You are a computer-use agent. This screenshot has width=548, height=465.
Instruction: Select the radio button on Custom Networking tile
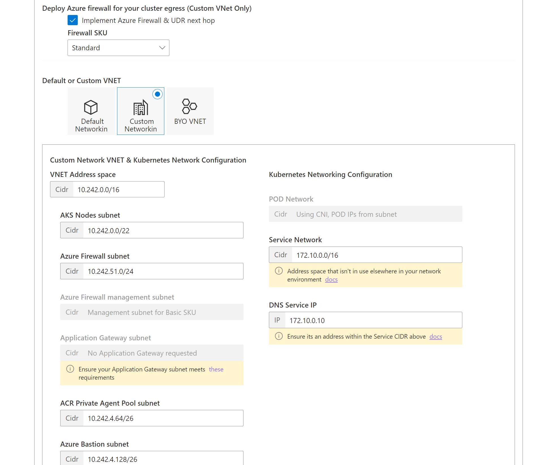coord(157,94)
